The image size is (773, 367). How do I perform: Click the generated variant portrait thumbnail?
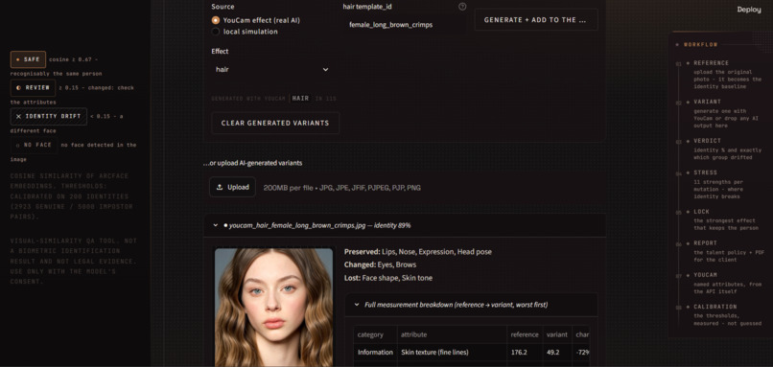[x=273, y=307]
